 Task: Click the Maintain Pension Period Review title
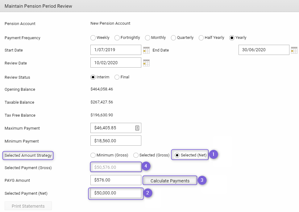tap(38, 6)
